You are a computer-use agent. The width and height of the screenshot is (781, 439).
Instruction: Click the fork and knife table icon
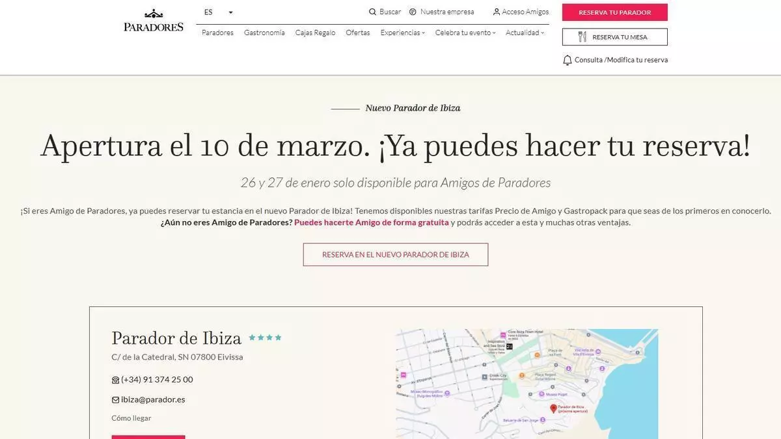[582, 37]
